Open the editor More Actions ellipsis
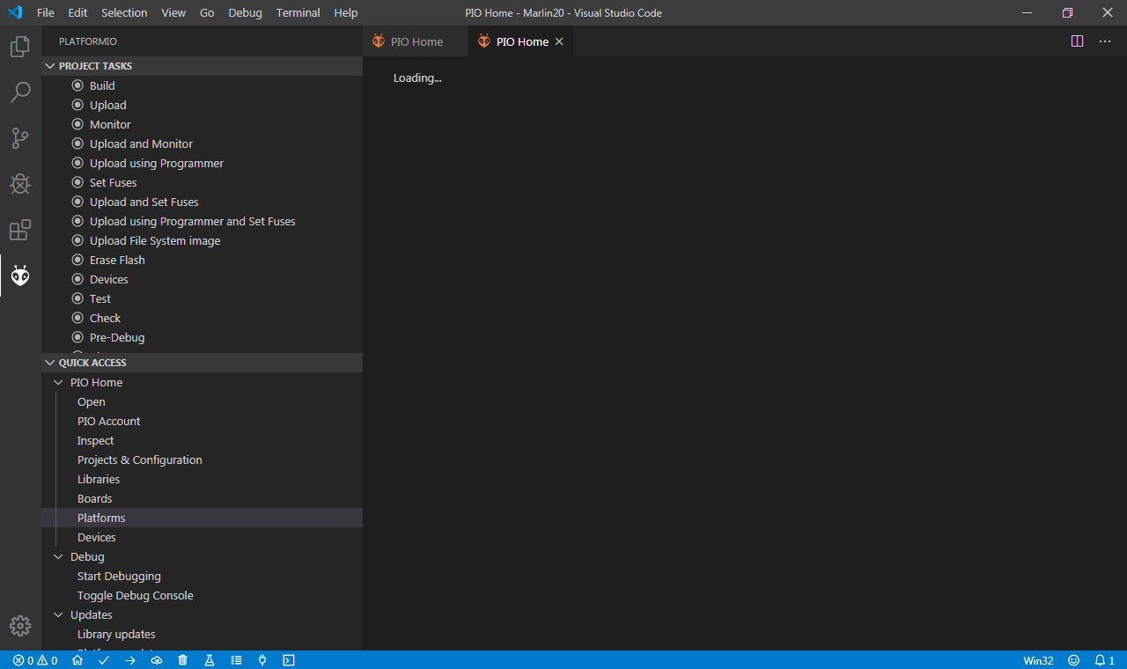 (1105, 41)
